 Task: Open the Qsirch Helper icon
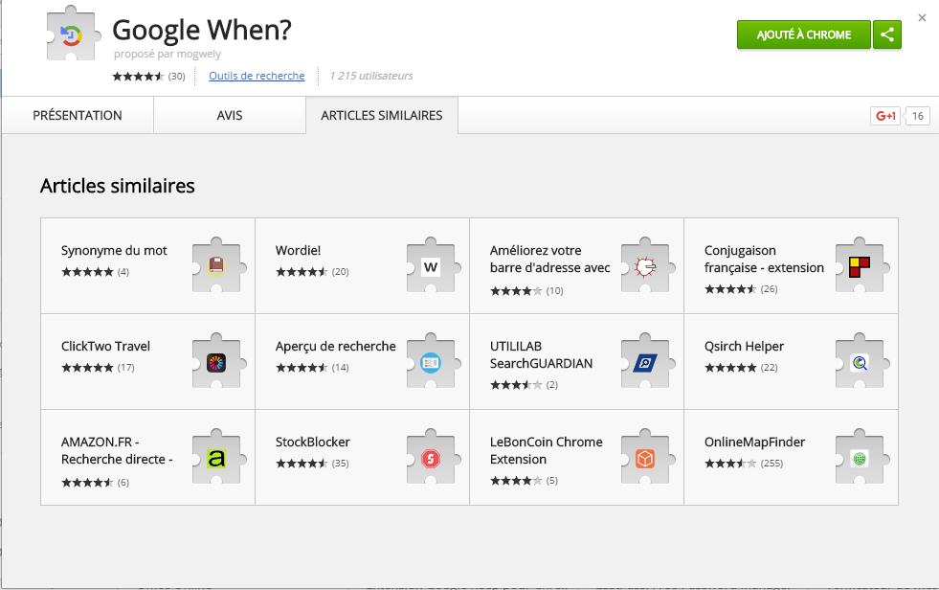pos(859,362)
